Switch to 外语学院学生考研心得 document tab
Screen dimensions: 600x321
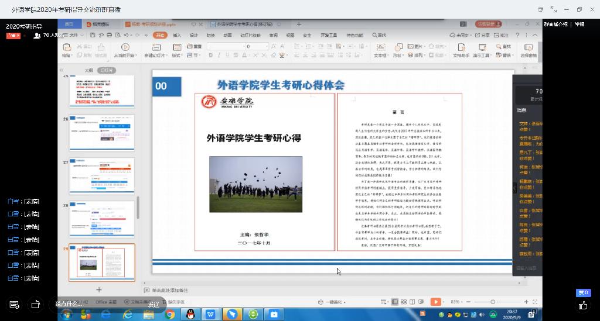(248, 24)
